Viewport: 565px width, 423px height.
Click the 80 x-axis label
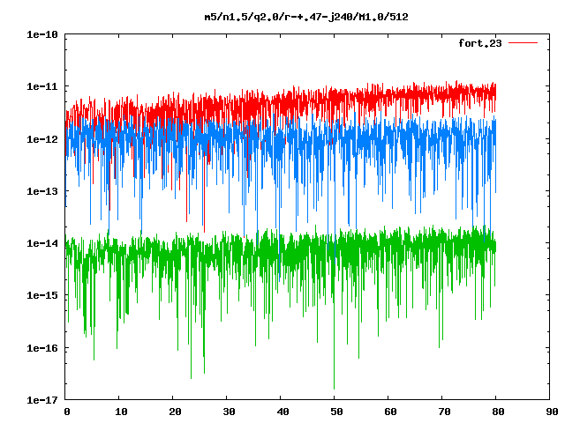(x=498, y=412)
